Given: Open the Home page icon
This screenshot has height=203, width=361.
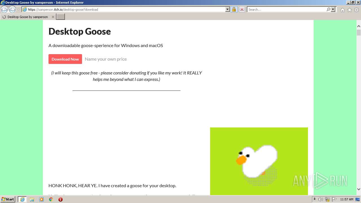Looking at the screenshot, I should click(342, 10).
